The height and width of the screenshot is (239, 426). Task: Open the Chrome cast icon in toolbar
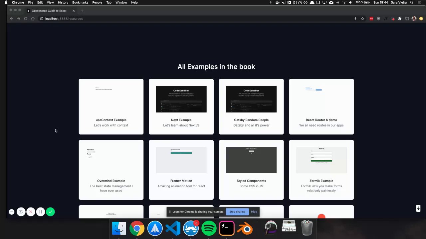(407, 19)
